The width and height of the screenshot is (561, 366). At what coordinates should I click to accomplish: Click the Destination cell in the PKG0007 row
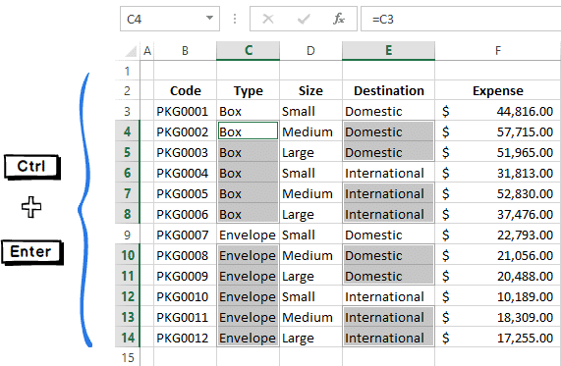pos(388,235)
